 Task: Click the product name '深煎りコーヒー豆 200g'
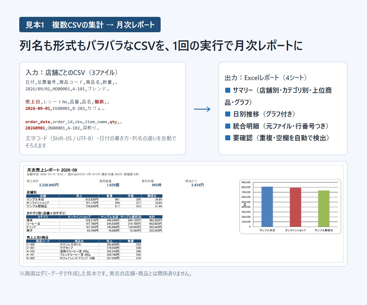click(74, 251)
